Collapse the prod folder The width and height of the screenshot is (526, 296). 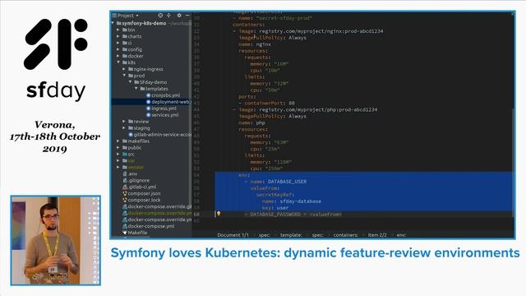(x=124, y=76)
